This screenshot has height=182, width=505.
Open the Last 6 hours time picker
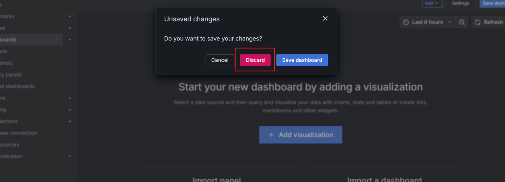(x=427, y=22)
